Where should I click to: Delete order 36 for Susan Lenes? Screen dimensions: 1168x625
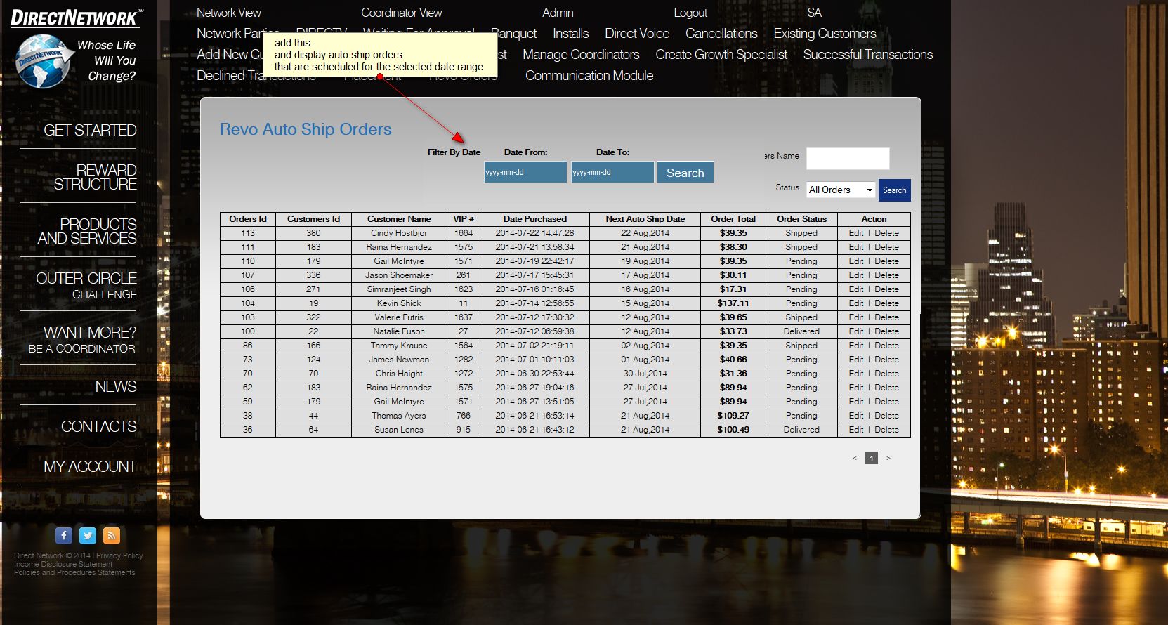click(x=887, y=430)
